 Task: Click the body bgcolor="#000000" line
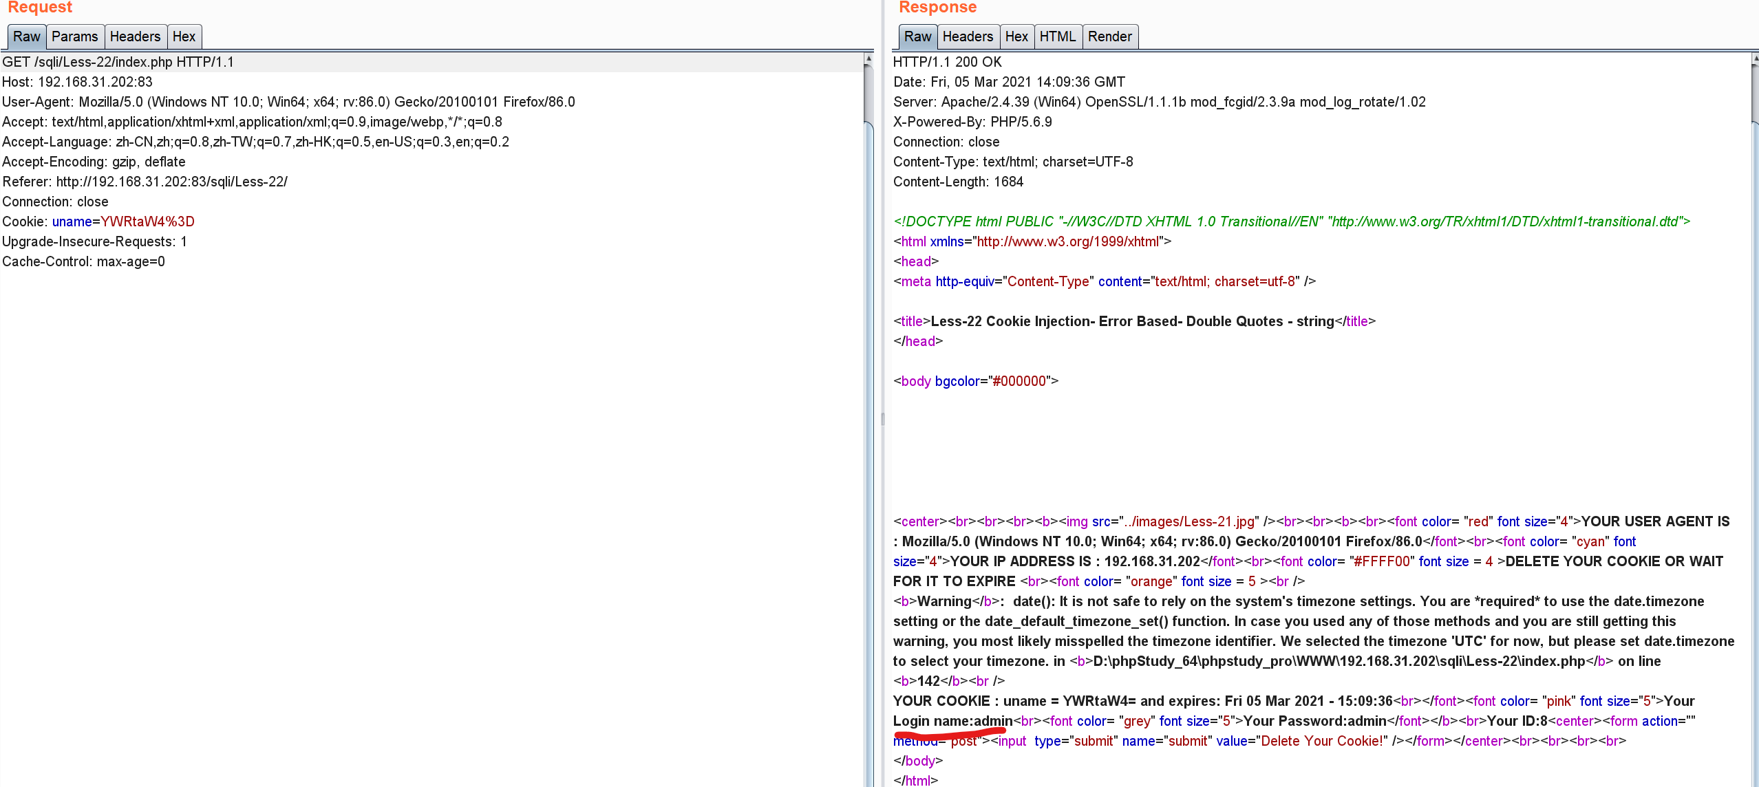tap(976, 381)
